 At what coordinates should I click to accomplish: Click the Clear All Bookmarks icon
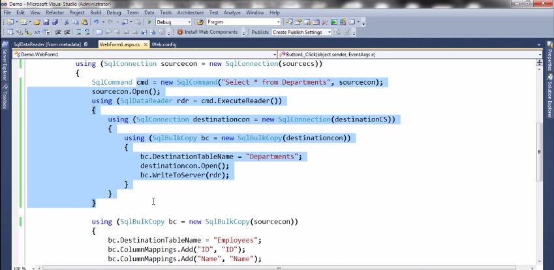point(161,32)
